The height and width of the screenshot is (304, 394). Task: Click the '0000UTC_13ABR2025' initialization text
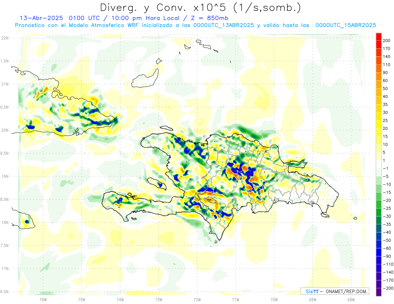(224, 25)
